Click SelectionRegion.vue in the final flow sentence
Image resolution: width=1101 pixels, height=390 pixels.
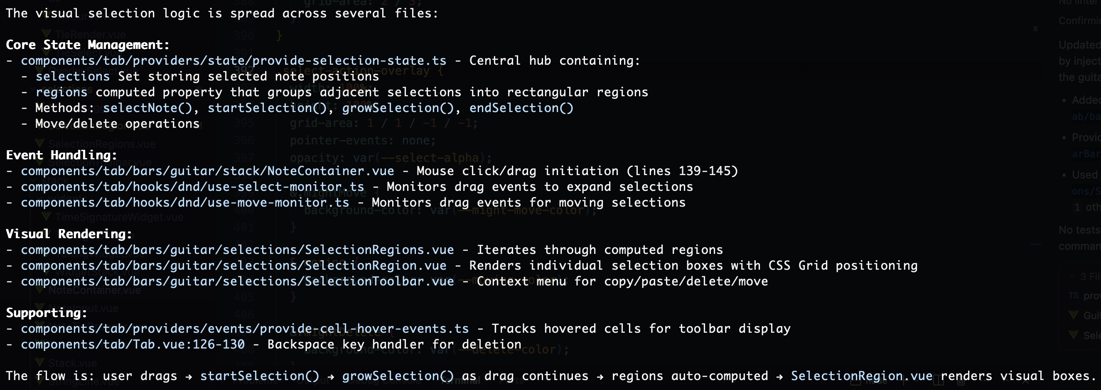point(861,376)
